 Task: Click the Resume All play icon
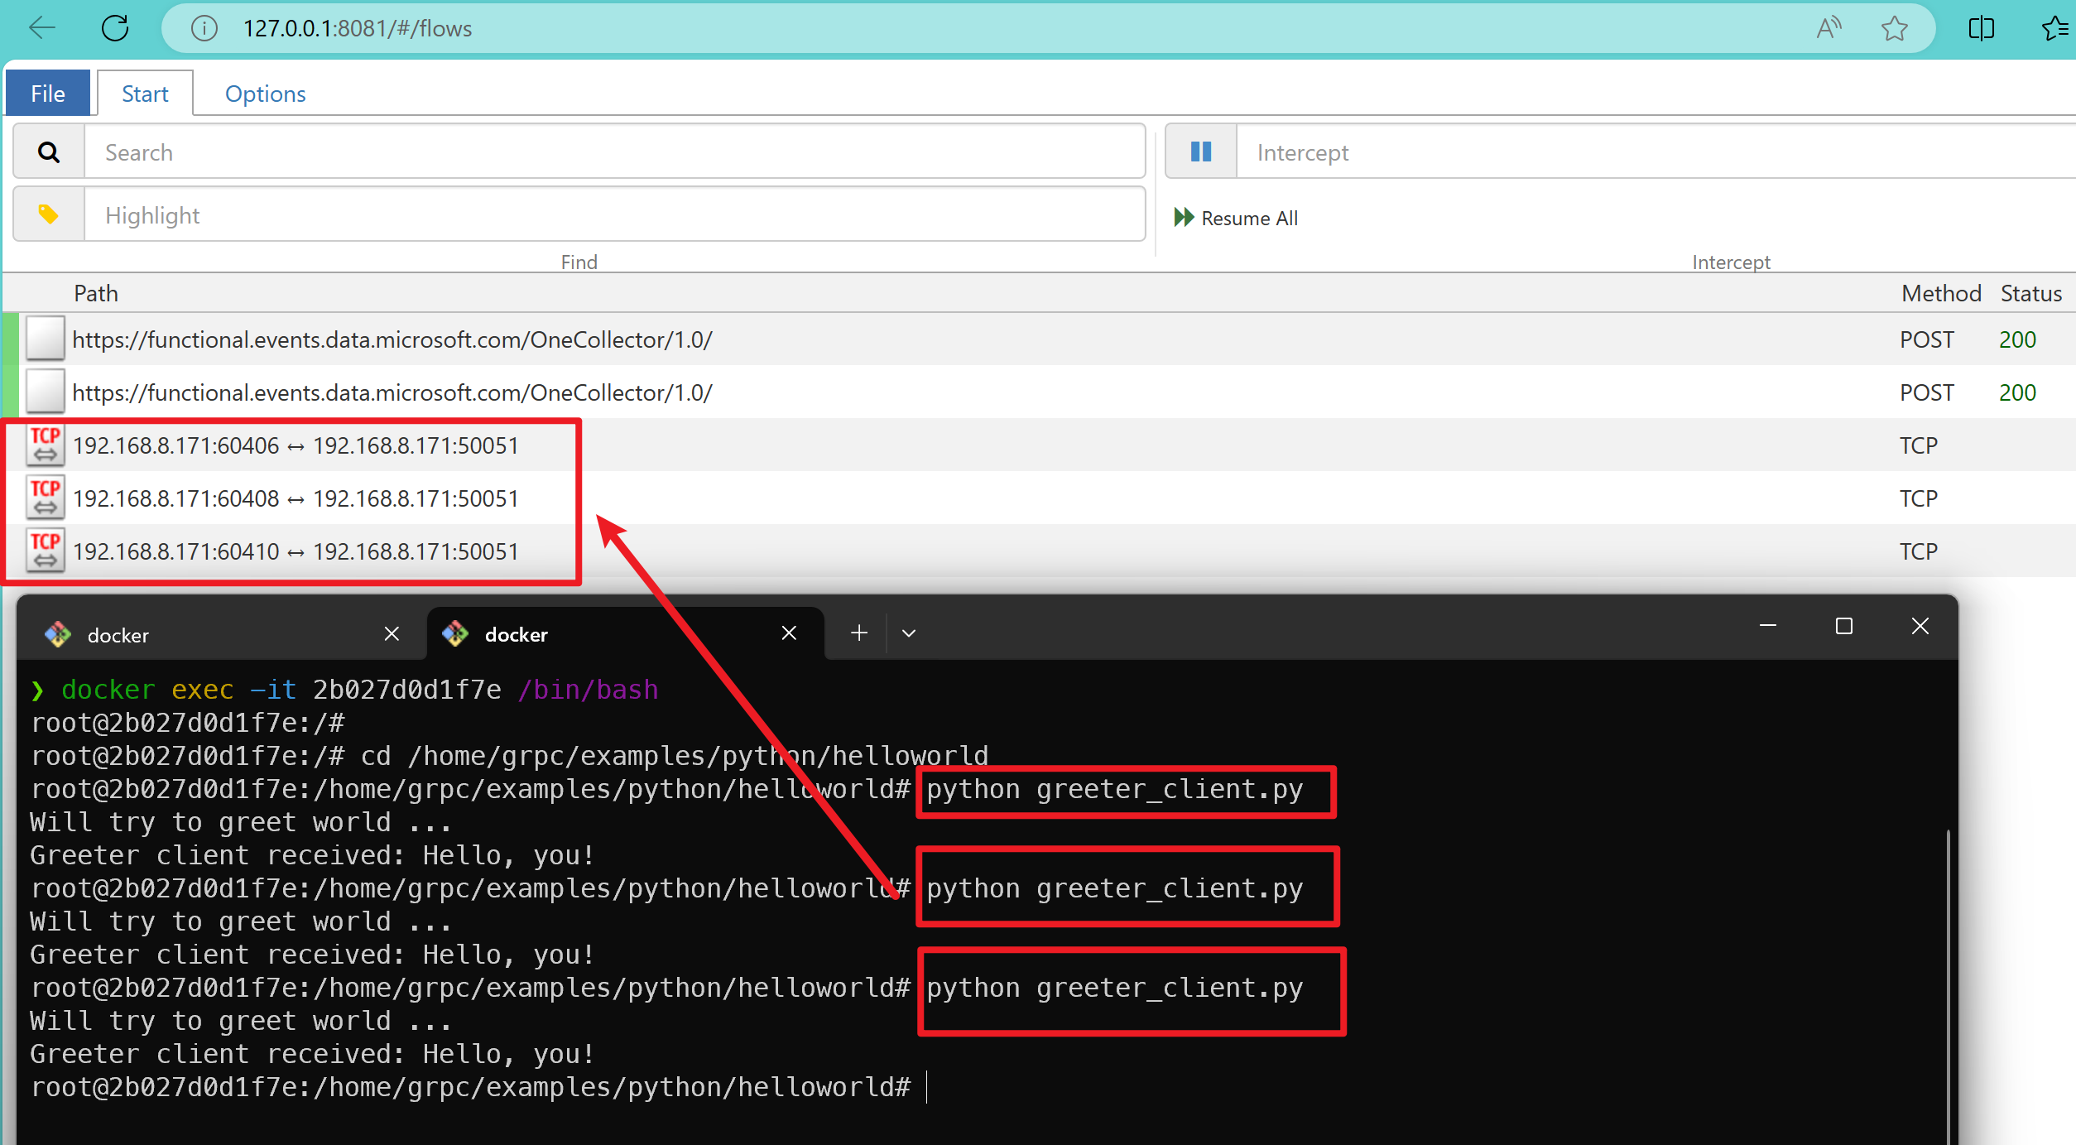(1183, 217)
